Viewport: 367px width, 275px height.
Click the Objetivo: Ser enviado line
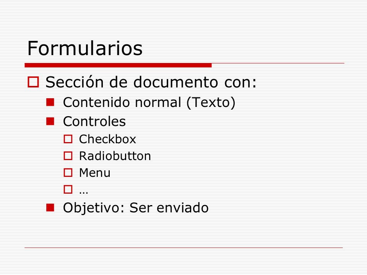click(136, 208)
